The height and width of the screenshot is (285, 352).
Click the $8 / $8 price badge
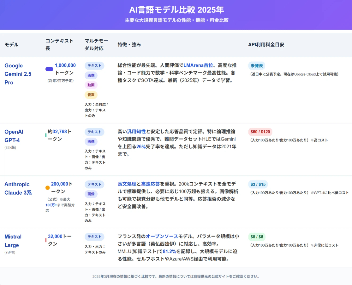pos(257,237)
